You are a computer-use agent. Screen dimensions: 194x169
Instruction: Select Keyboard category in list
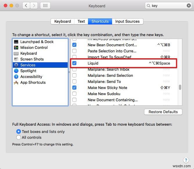40,54
